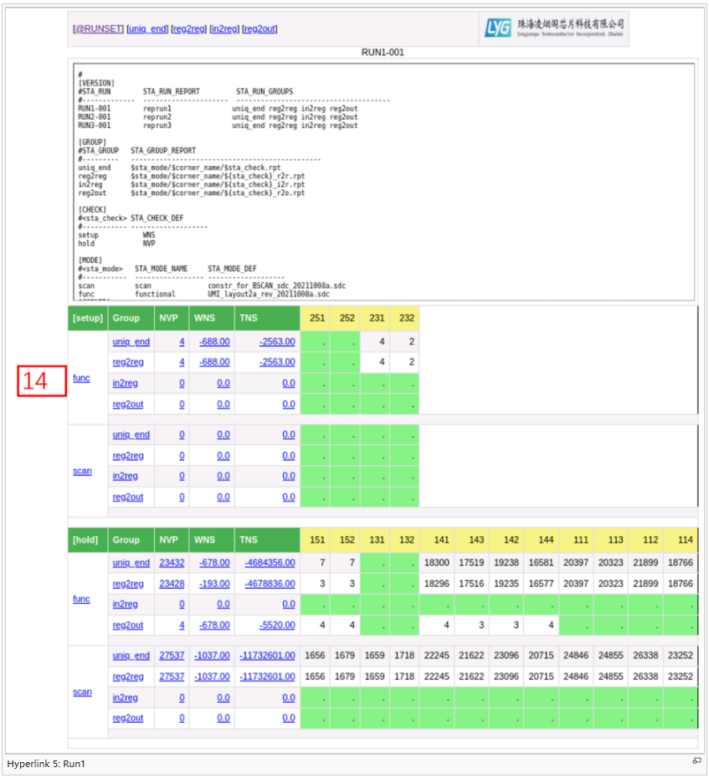
Task: Click the enlarge icon beside the caption
Action: (696, 761)
